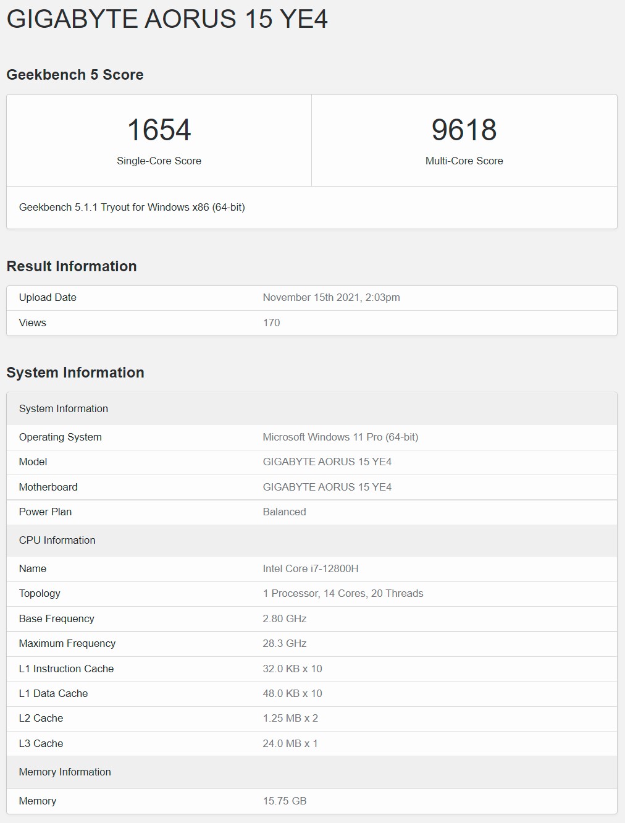Click the GIGABYTE AORUS 15 YE4 page title
This screenshot has width=625, height=823.
[x=167, y=19]
